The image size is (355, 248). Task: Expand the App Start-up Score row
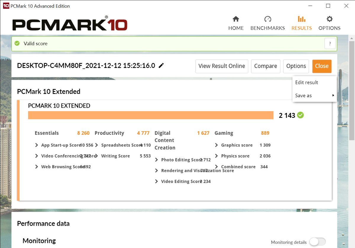click(37, 145)
